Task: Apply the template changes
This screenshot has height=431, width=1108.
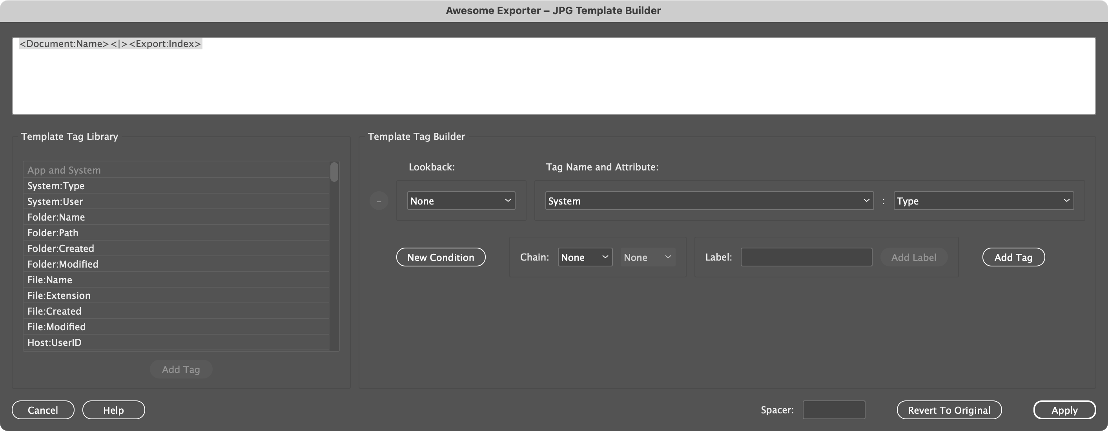Action: coord(1064,409)
